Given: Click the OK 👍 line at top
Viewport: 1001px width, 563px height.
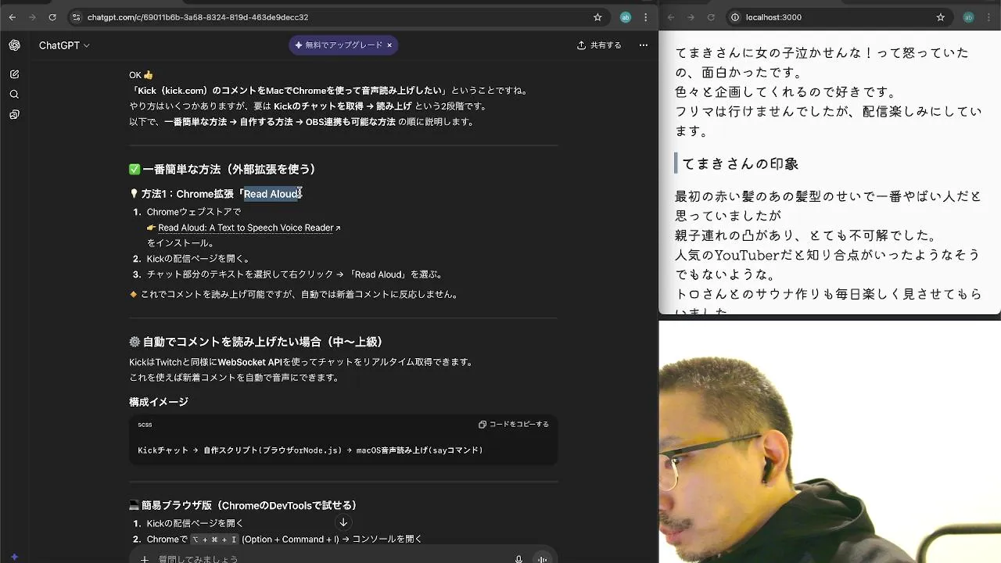Looking at the screenshot, I should (141, 75).
